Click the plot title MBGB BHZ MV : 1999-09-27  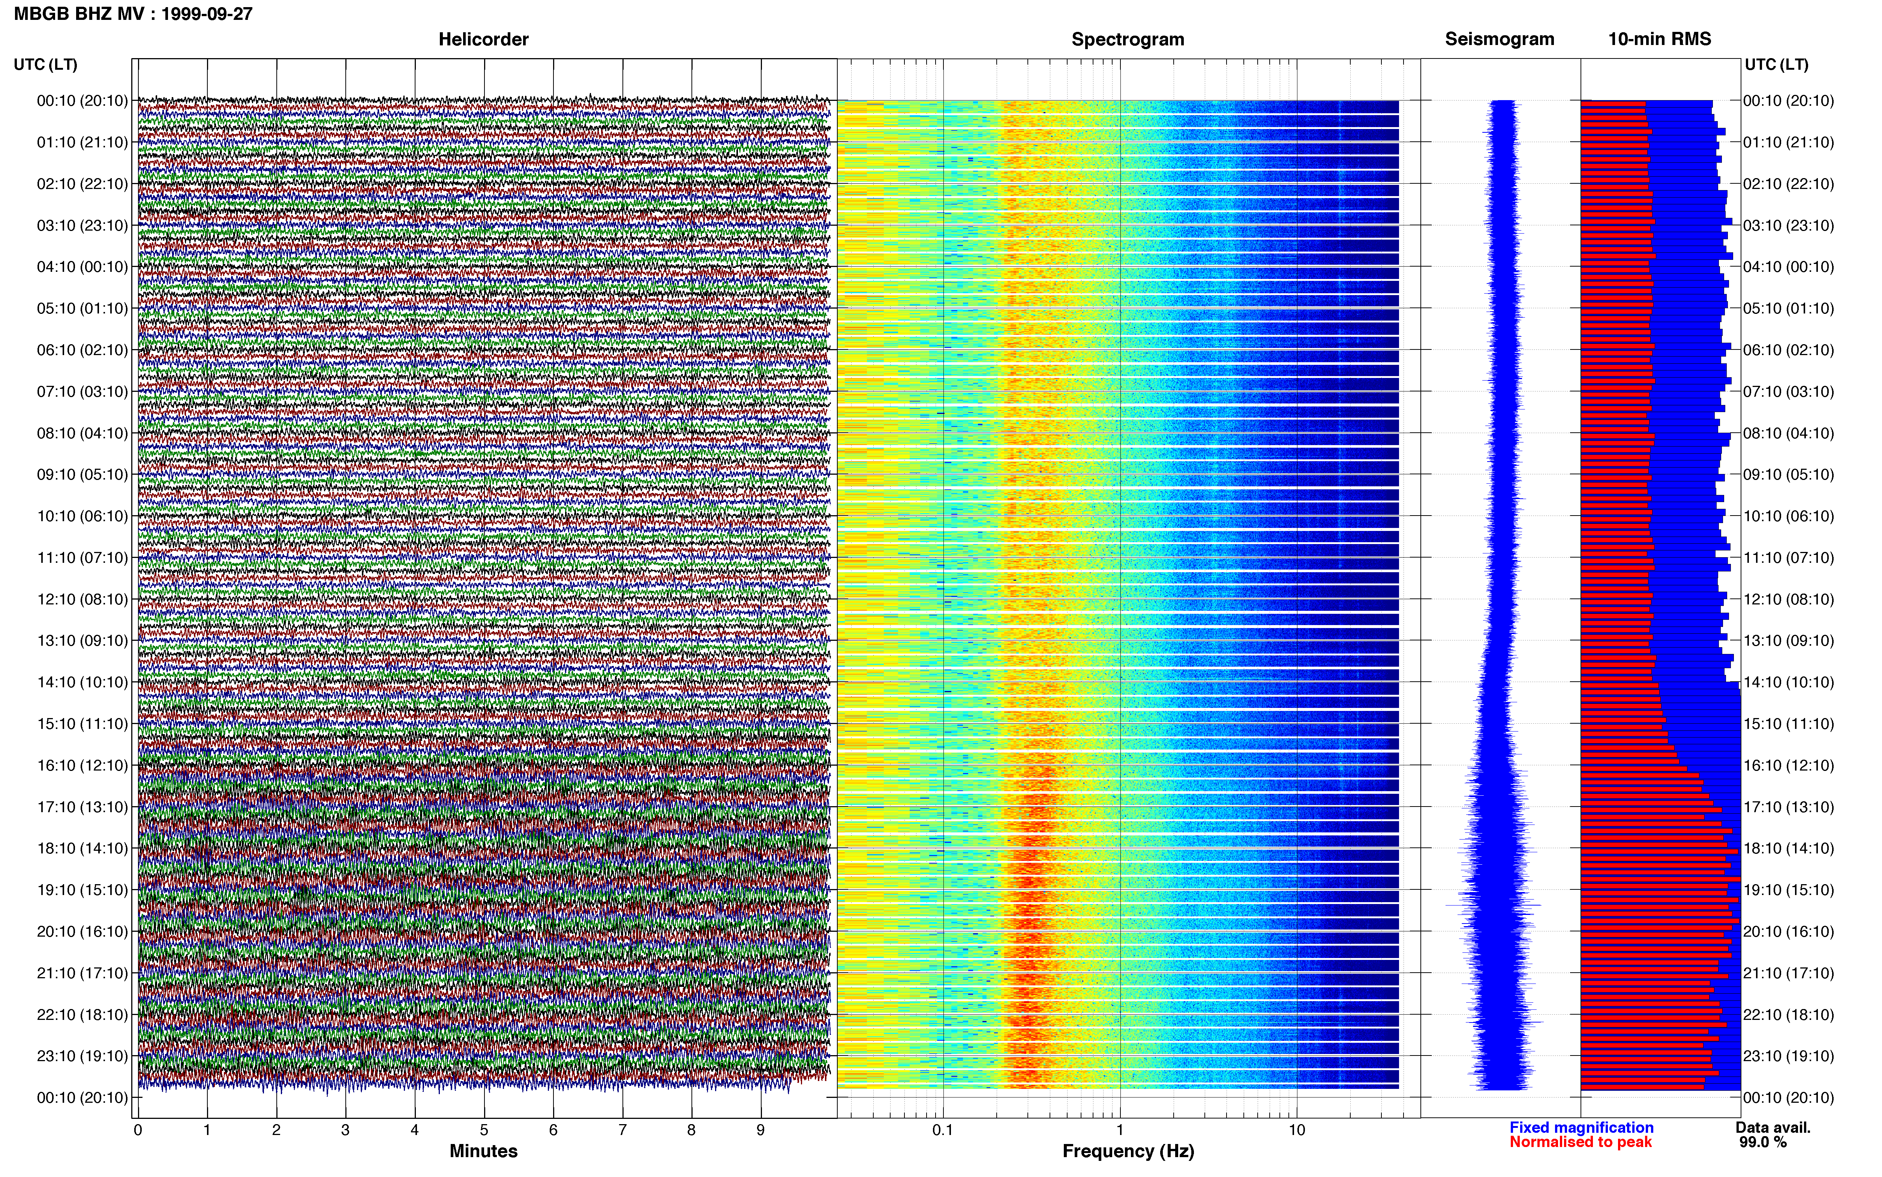[x=133, y=13]
